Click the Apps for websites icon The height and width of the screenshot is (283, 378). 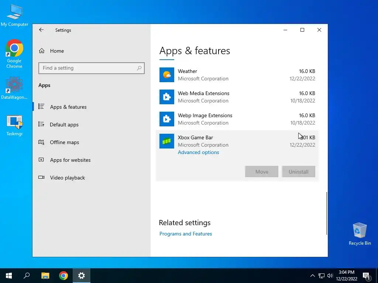[x=41, y=160]
